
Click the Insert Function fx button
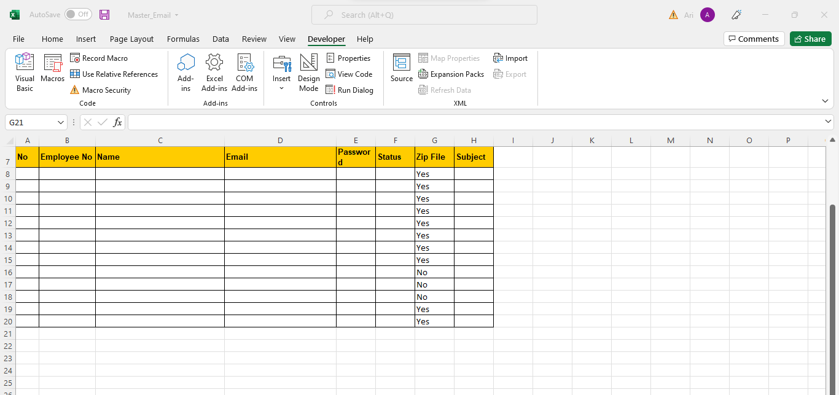(x=117, y=122)
